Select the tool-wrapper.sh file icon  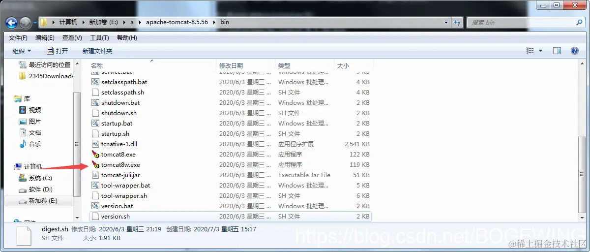pos(95,196)
